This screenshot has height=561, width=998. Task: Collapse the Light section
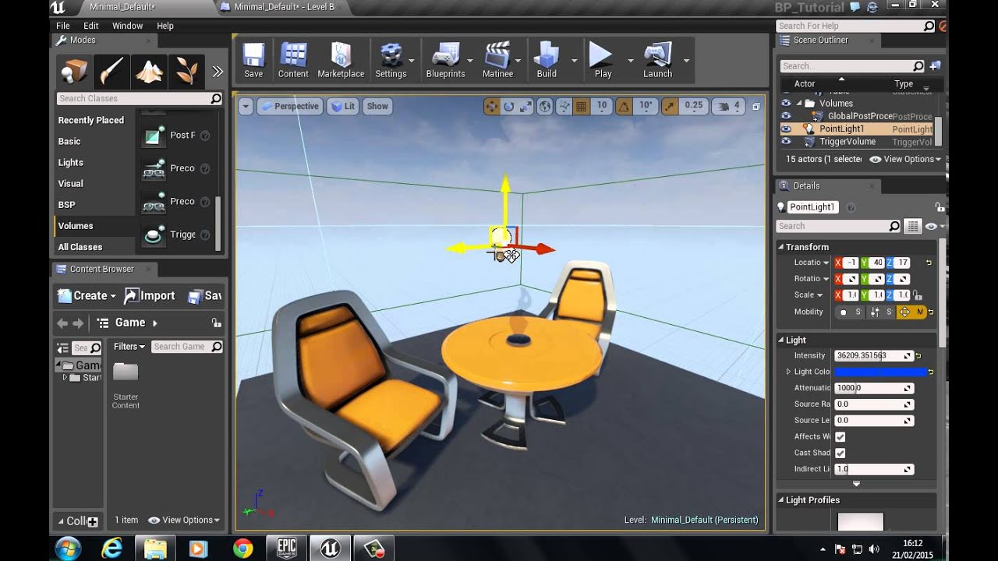point(782,340)
